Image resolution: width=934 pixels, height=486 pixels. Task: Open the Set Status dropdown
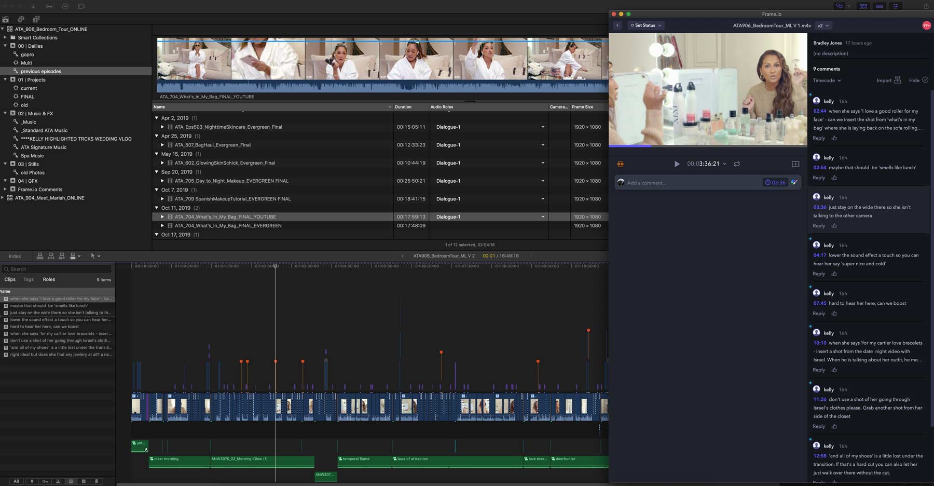(x=645, y=25)
